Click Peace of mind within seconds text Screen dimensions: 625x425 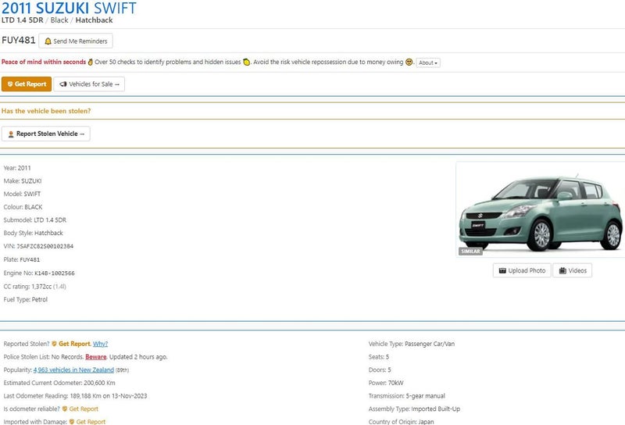click(44, 62)
